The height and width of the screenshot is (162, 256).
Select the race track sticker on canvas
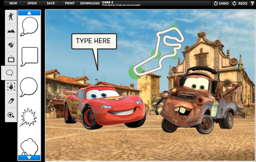pyautogui.click(x=157, y=52)
